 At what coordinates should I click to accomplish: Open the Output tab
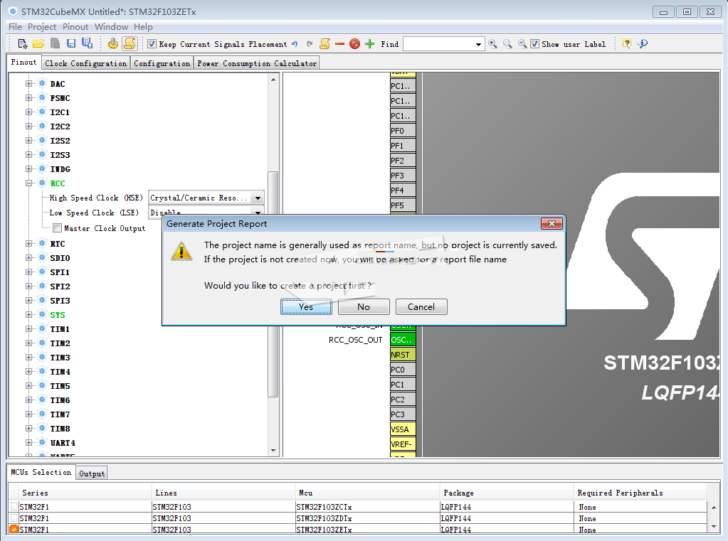(x=92, y=473)
